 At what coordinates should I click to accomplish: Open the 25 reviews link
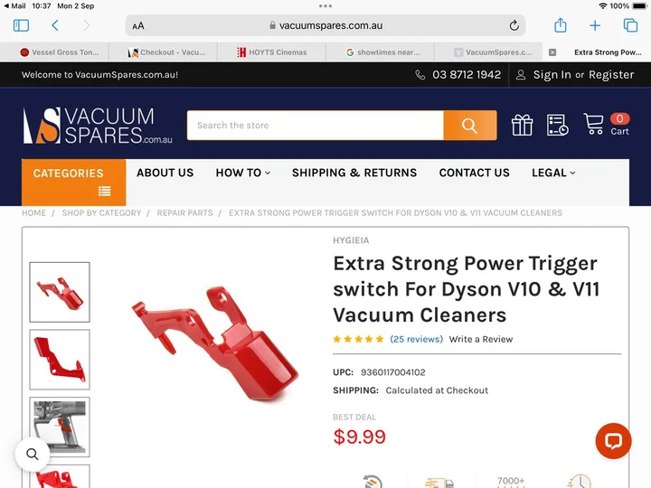click(x=417, y=339)
